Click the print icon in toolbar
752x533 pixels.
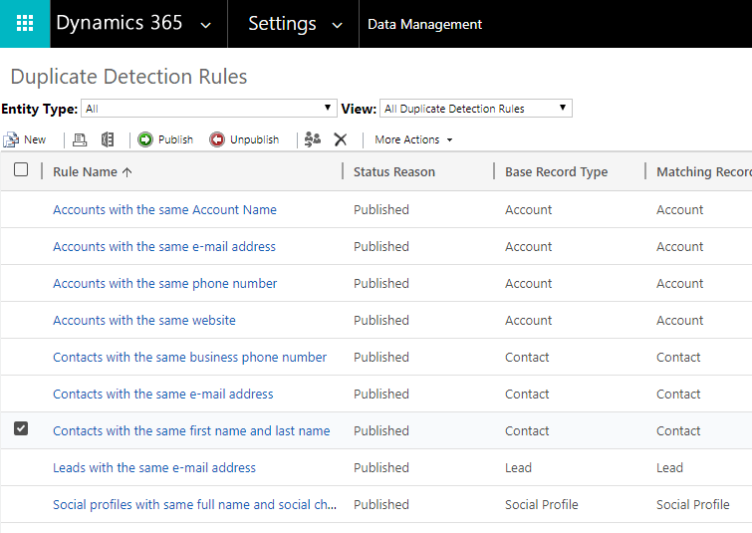pyautogui.click(x=80, y=139)
